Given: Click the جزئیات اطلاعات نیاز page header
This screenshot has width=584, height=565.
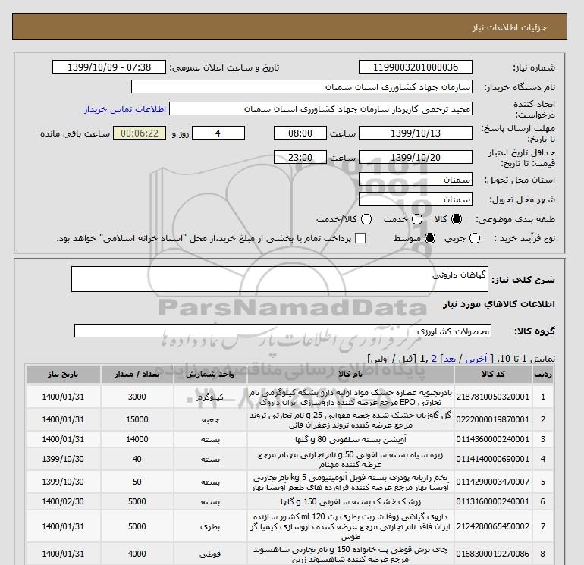Looking at the screenshot, I should point(509,27).
